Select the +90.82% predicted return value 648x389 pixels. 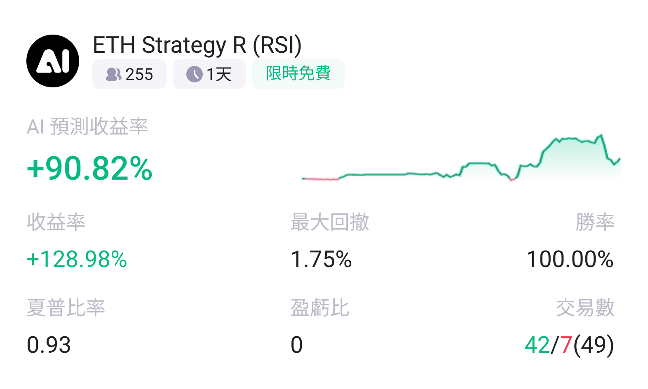pos(89,169)
